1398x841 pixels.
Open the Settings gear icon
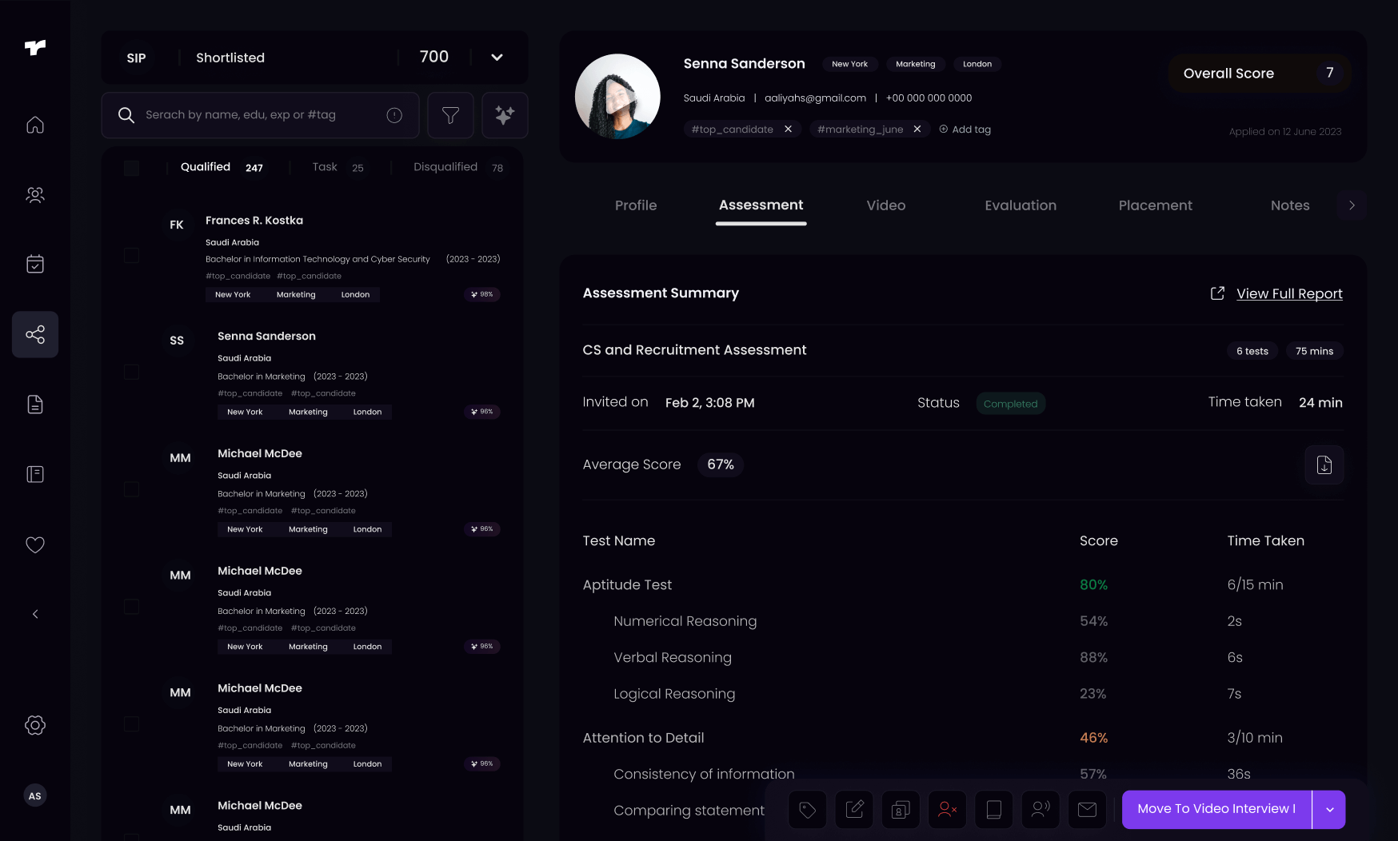[35, 725]
